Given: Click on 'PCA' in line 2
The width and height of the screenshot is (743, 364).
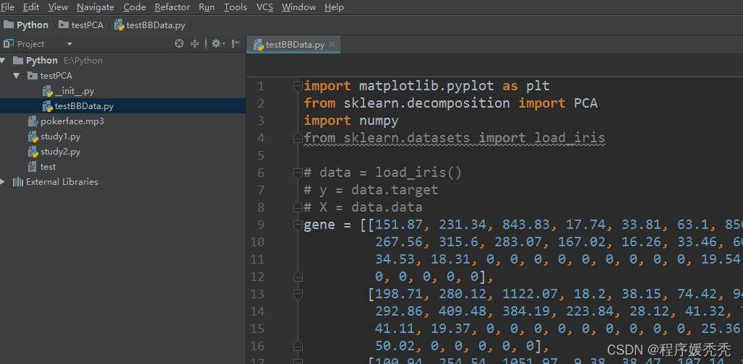Looking at the screenshot, I should pos(585,103).
